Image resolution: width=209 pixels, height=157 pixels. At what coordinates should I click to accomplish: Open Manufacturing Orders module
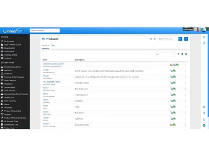(x=13, y=67)
